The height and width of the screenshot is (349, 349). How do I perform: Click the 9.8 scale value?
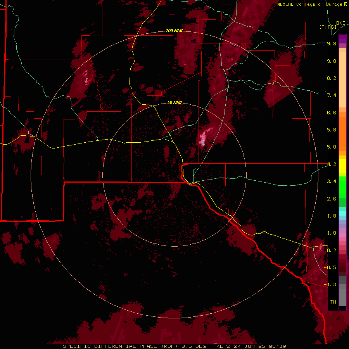point(332,43)
